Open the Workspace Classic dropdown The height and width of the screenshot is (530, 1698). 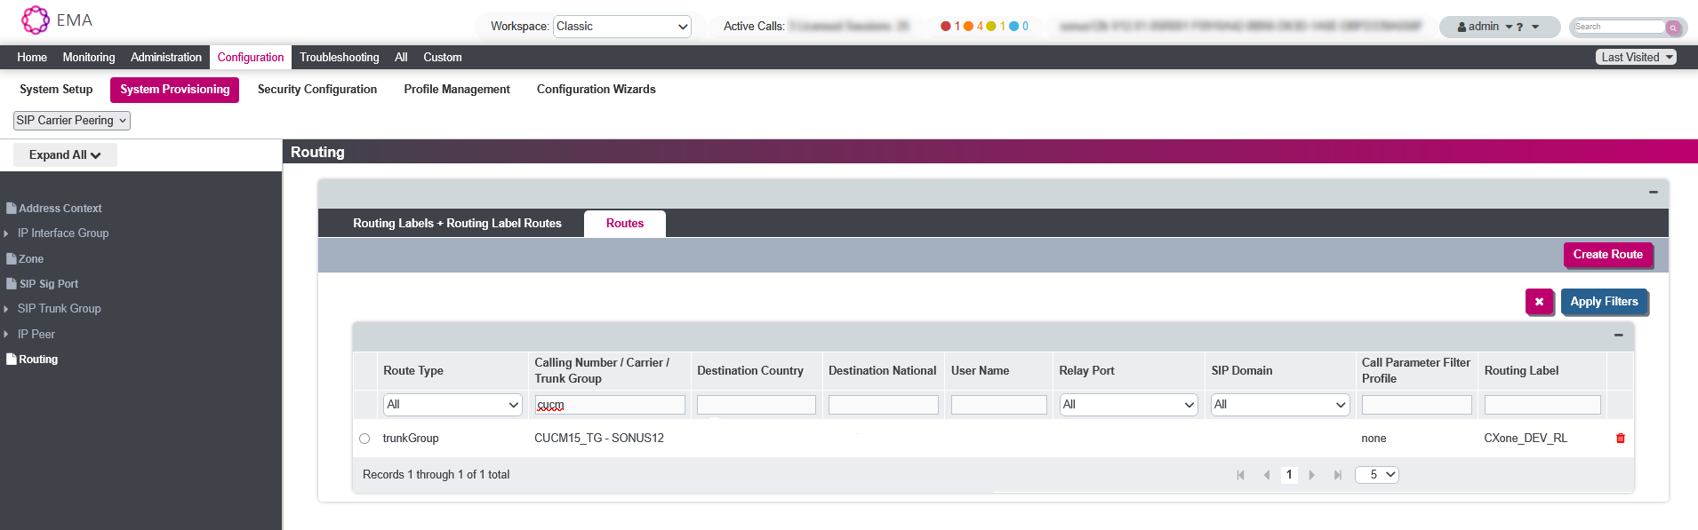621,27
